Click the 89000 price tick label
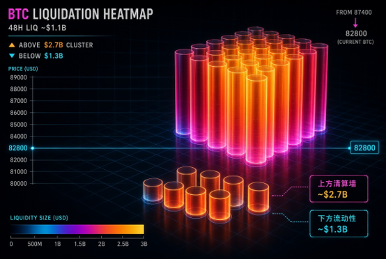The height and width of the screenshot is (259, 386). point(18,77)
